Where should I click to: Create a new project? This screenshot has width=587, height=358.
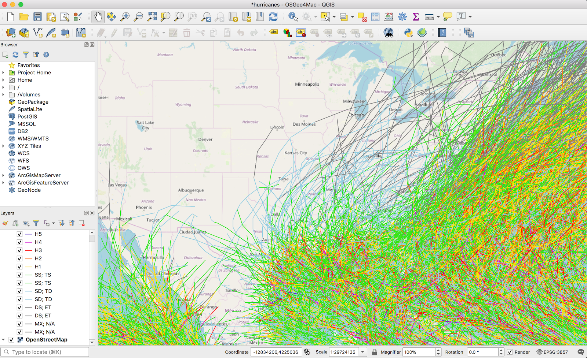[11, 17]
